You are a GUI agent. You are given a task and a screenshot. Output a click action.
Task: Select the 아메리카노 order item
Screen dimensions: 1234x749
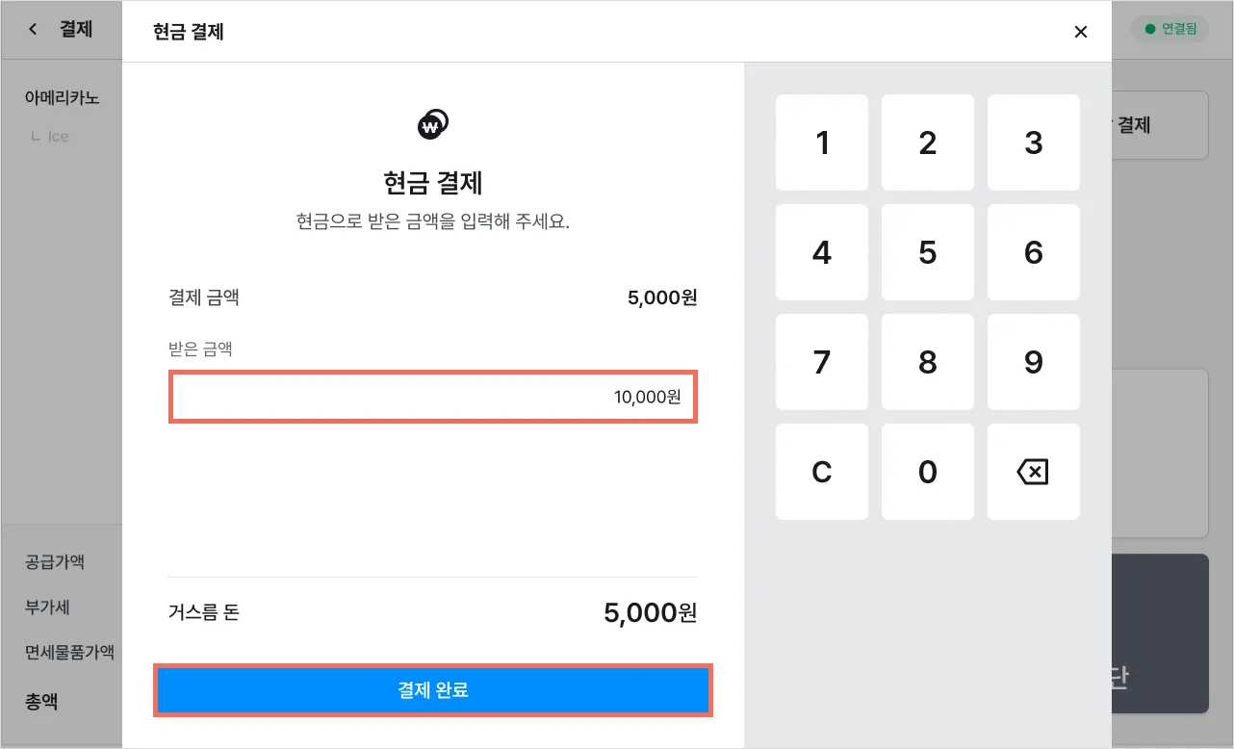[62, 97]
